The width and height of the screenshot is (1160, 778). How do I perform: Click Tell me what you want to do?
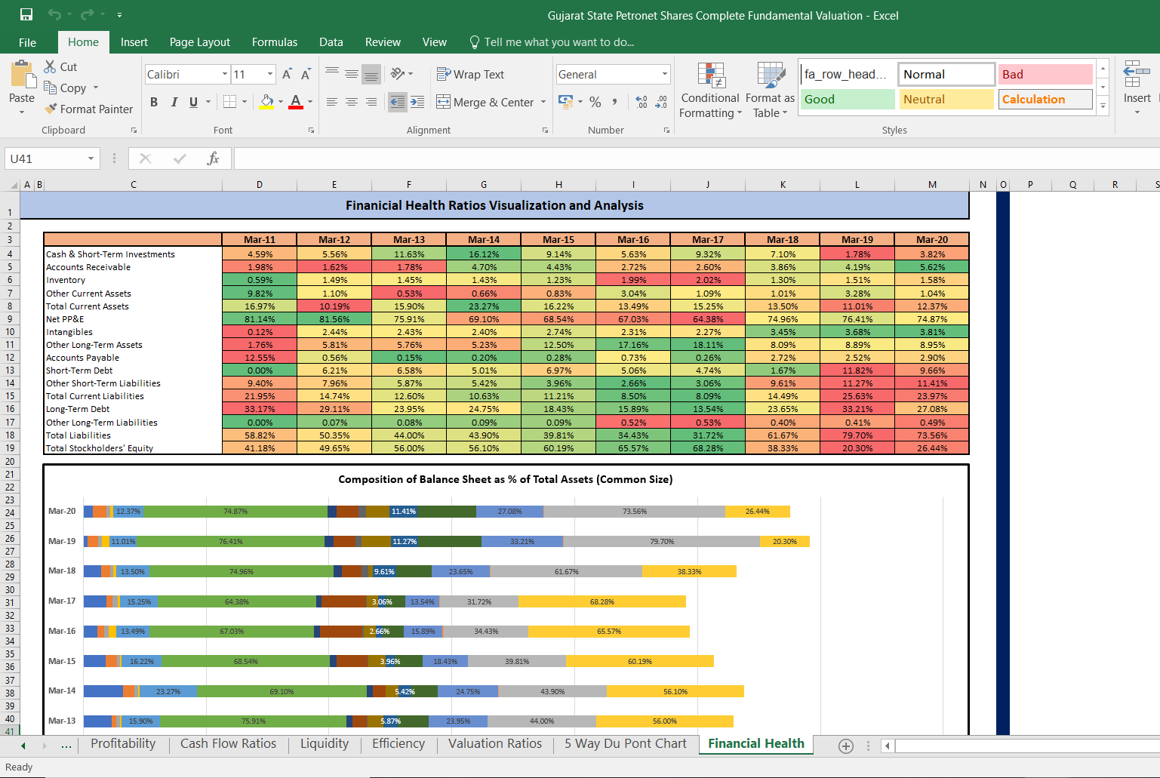(552, 42)
